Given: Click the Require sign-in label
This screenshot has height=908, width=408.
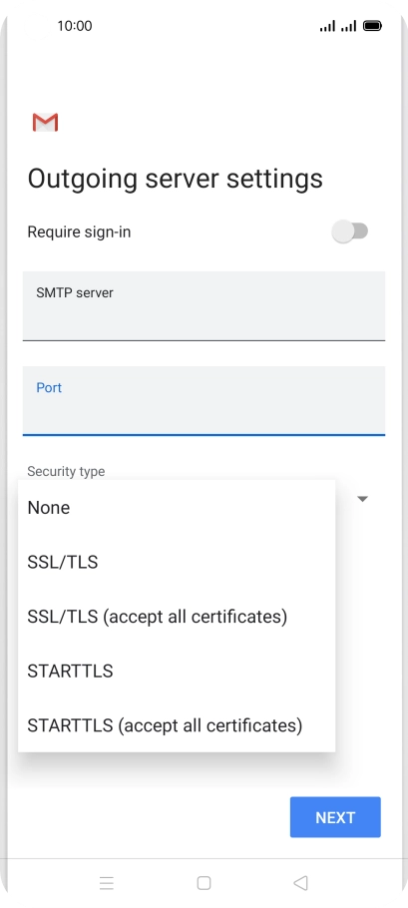Looking at the screenshot, I should point(79,232).
